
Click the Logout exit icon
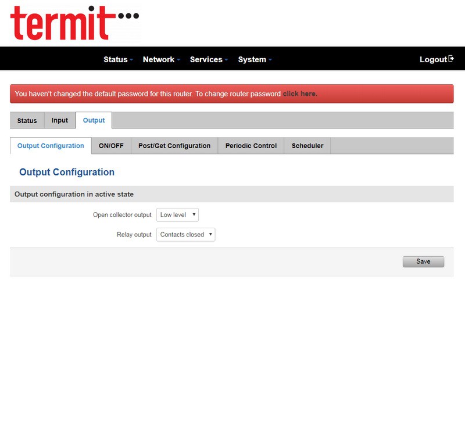click(x=451, y=59)
